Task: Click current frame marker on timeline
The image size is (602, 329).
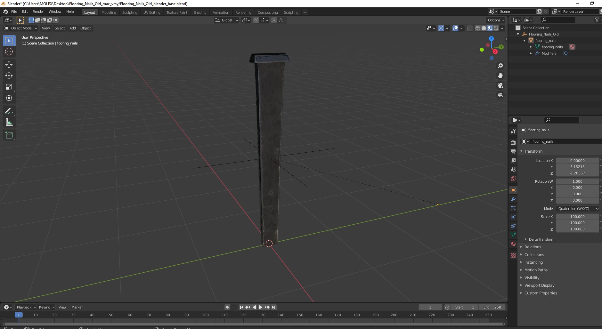Action: [19, 315]
